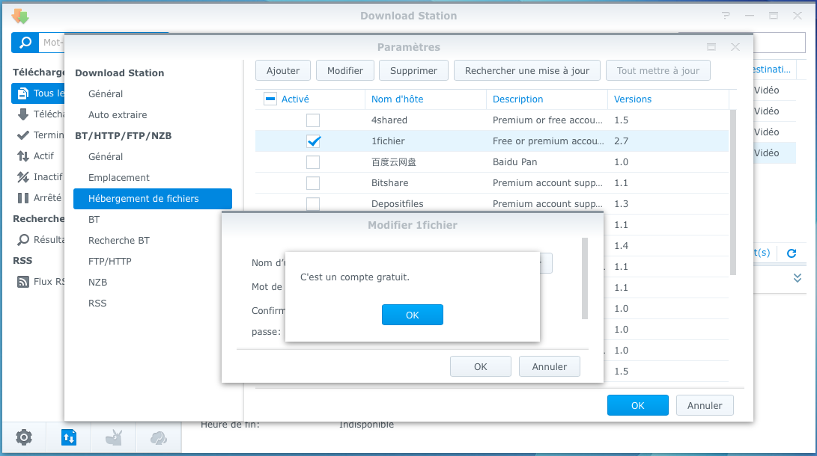
Task: Click the Terminé checkmark icon
Action: click(x=23, y=135)
